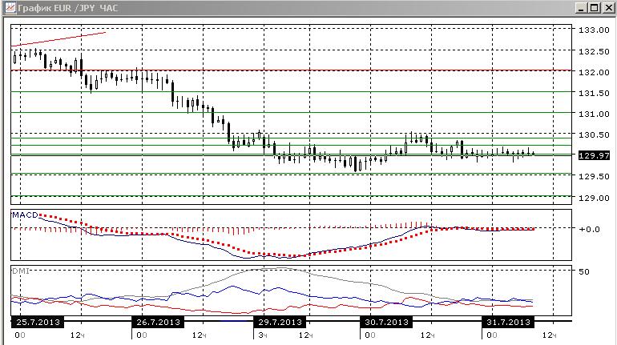Click the +0.0 MACD zero level label
This screenshot has height=345, width=617.
coord(589,229)
